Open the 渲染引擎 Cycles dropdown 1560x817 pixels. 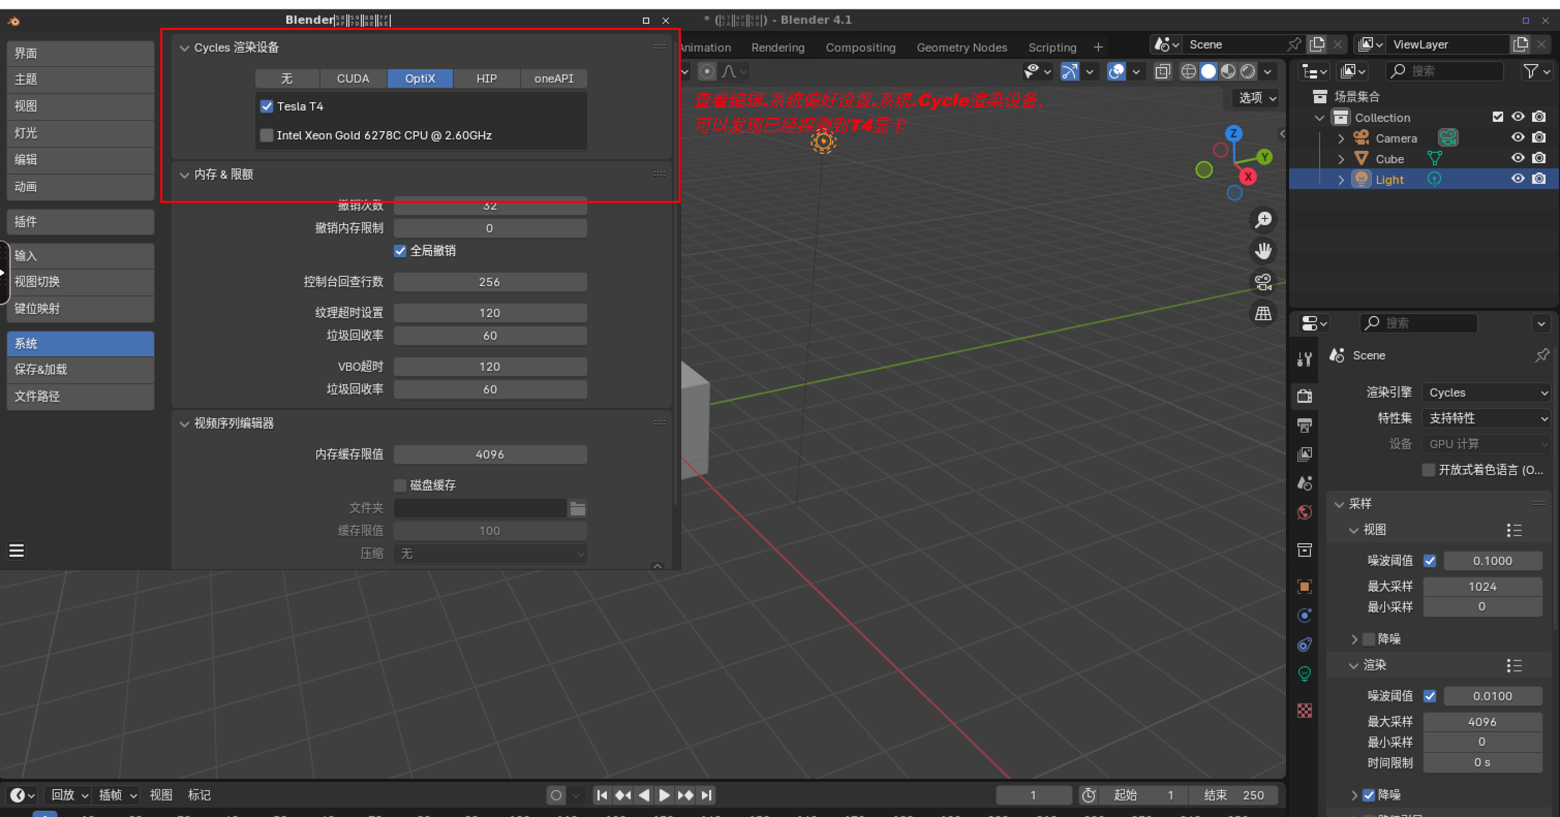(1487, 393)
